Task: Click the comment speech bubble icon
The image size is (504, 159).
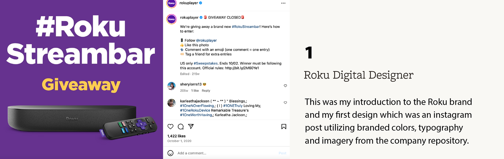Action: [x=181, y=127]
